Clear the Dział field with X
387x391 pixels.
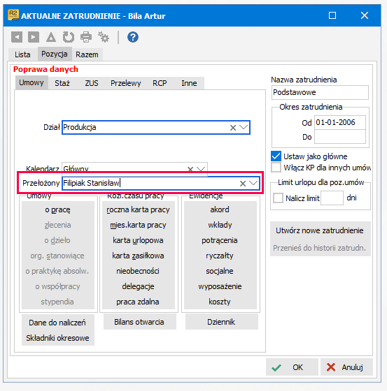(233, 128)
